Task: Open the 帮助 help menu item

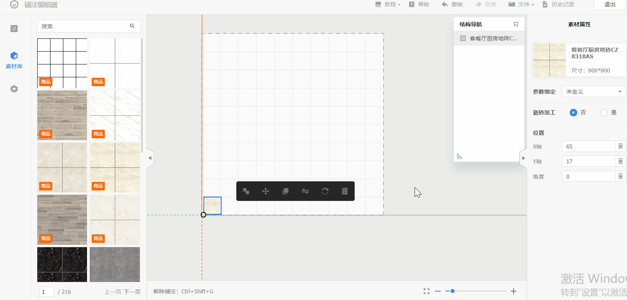Action: pyautogui.click(x=419, y=5)
